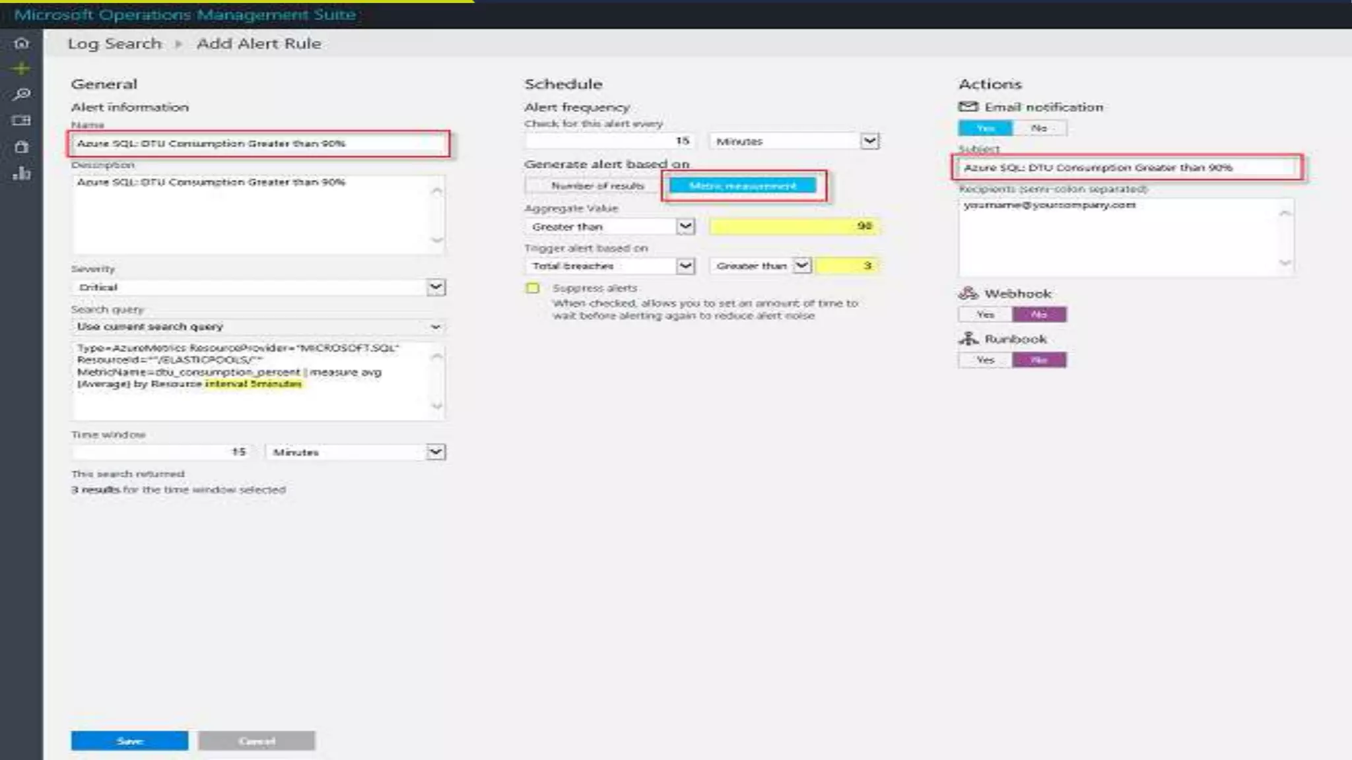Click the Generate alert based on label

click(x=607, y=164)
